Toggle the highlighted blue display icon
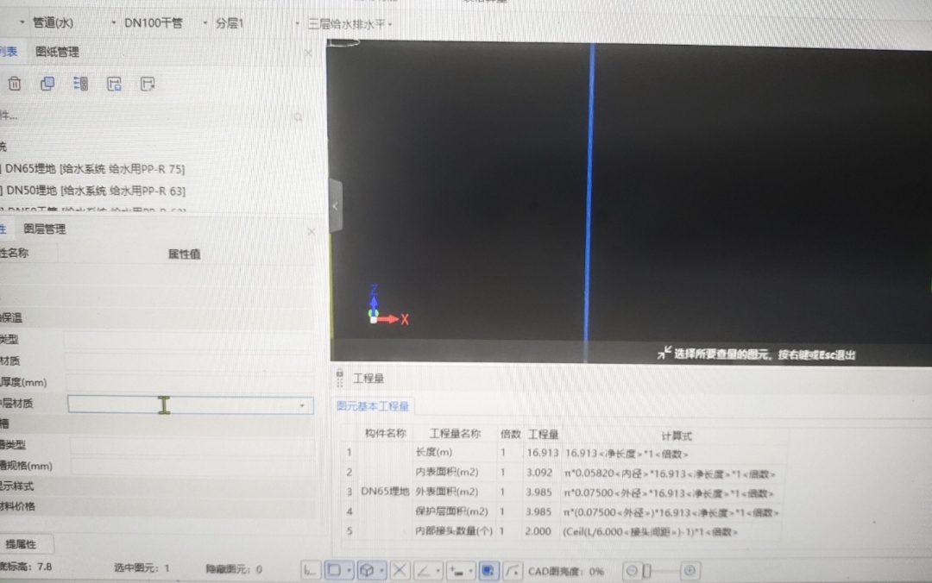 488,571
